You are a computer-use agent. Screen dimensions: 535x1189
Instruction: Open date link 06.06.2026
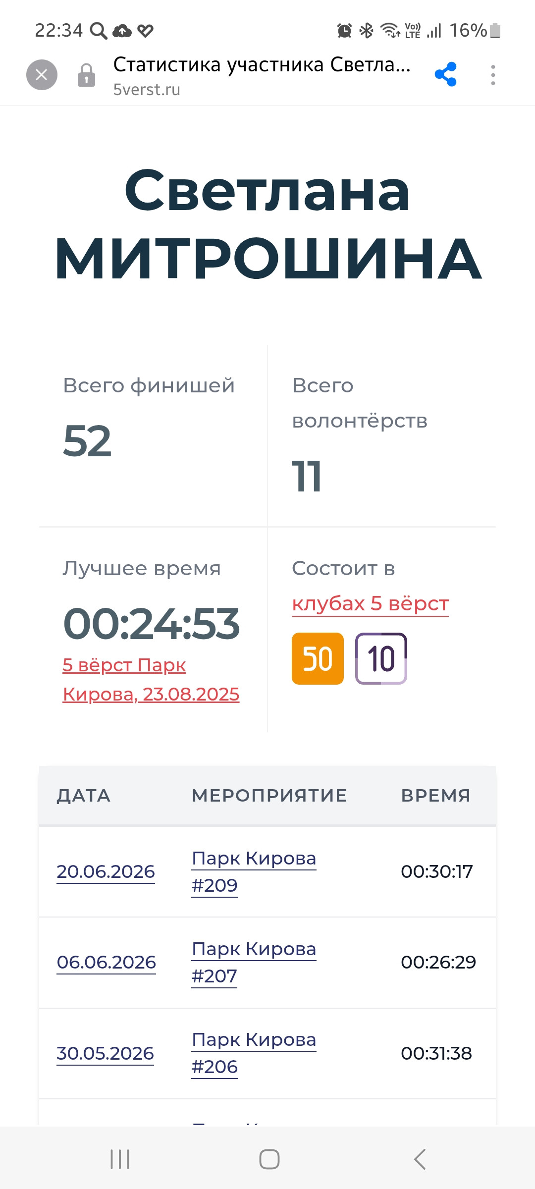click(106, 962)
